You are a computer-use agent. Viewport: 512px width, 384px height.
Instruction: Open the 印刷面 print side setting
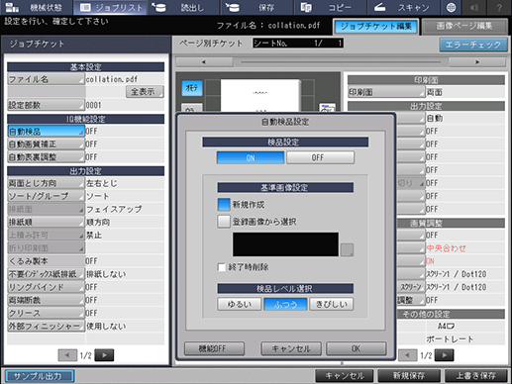(386, 92)
